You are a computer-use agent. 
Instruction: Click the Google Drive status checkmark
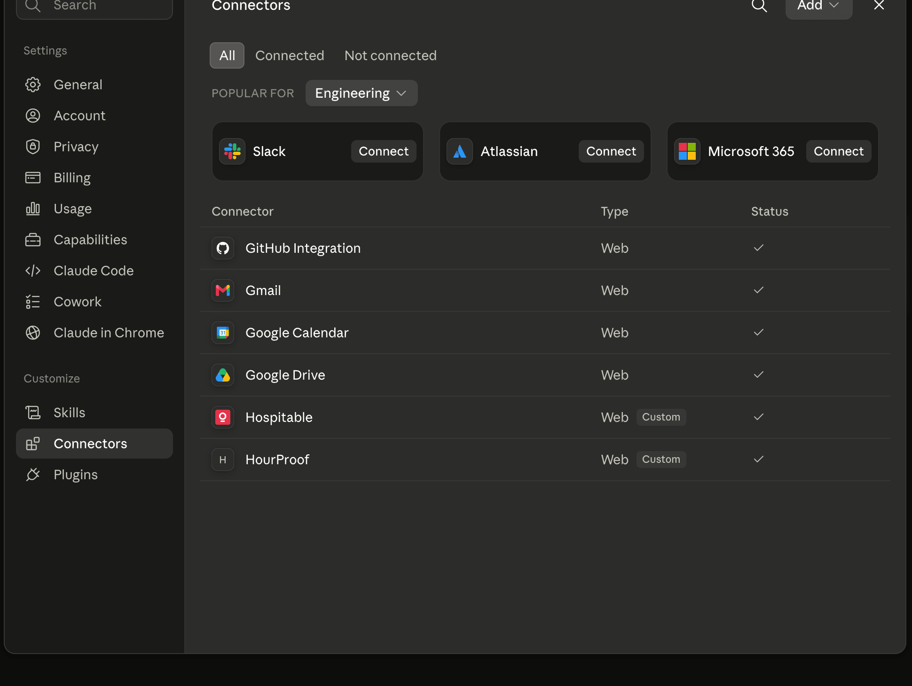coord(759,374)
